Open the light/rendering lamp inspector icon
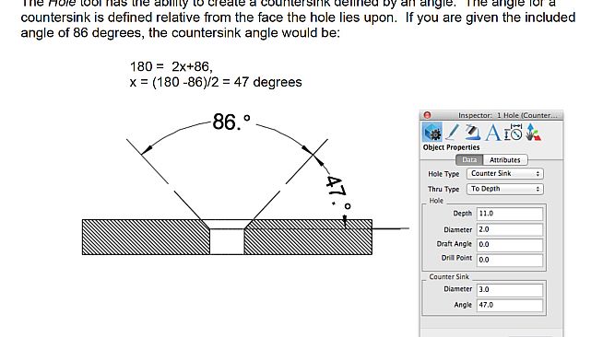Image resolution: width=603 pixels, height=337 pixels. (472, 133)
